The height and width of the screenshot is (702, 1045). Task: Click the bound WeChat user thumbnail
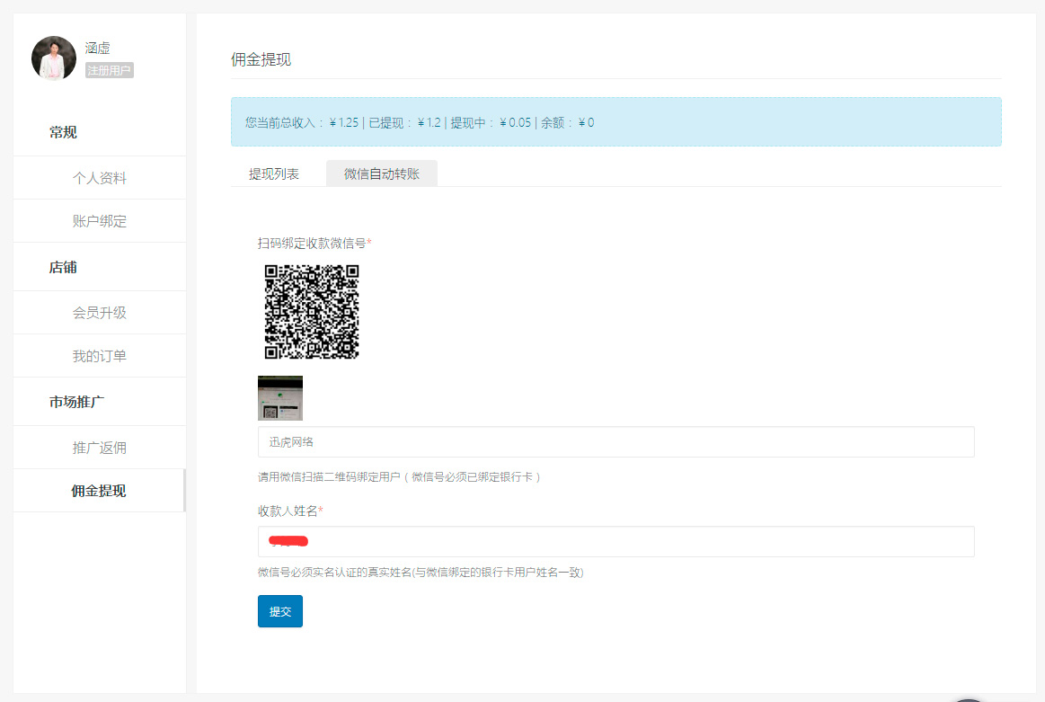pyautogui.click(x=280, y=398)
